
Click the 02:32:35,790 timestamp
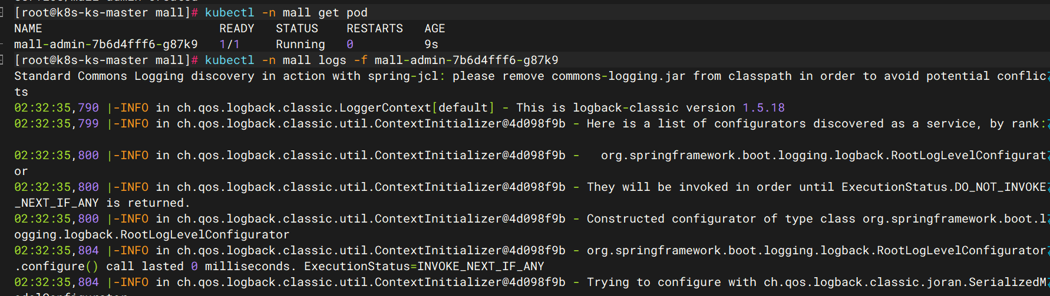pos(57,108)
